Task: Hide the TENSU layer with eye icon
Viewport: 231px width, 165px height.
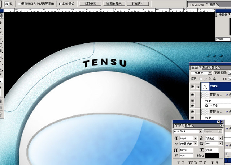Action: tap(192, 86)
